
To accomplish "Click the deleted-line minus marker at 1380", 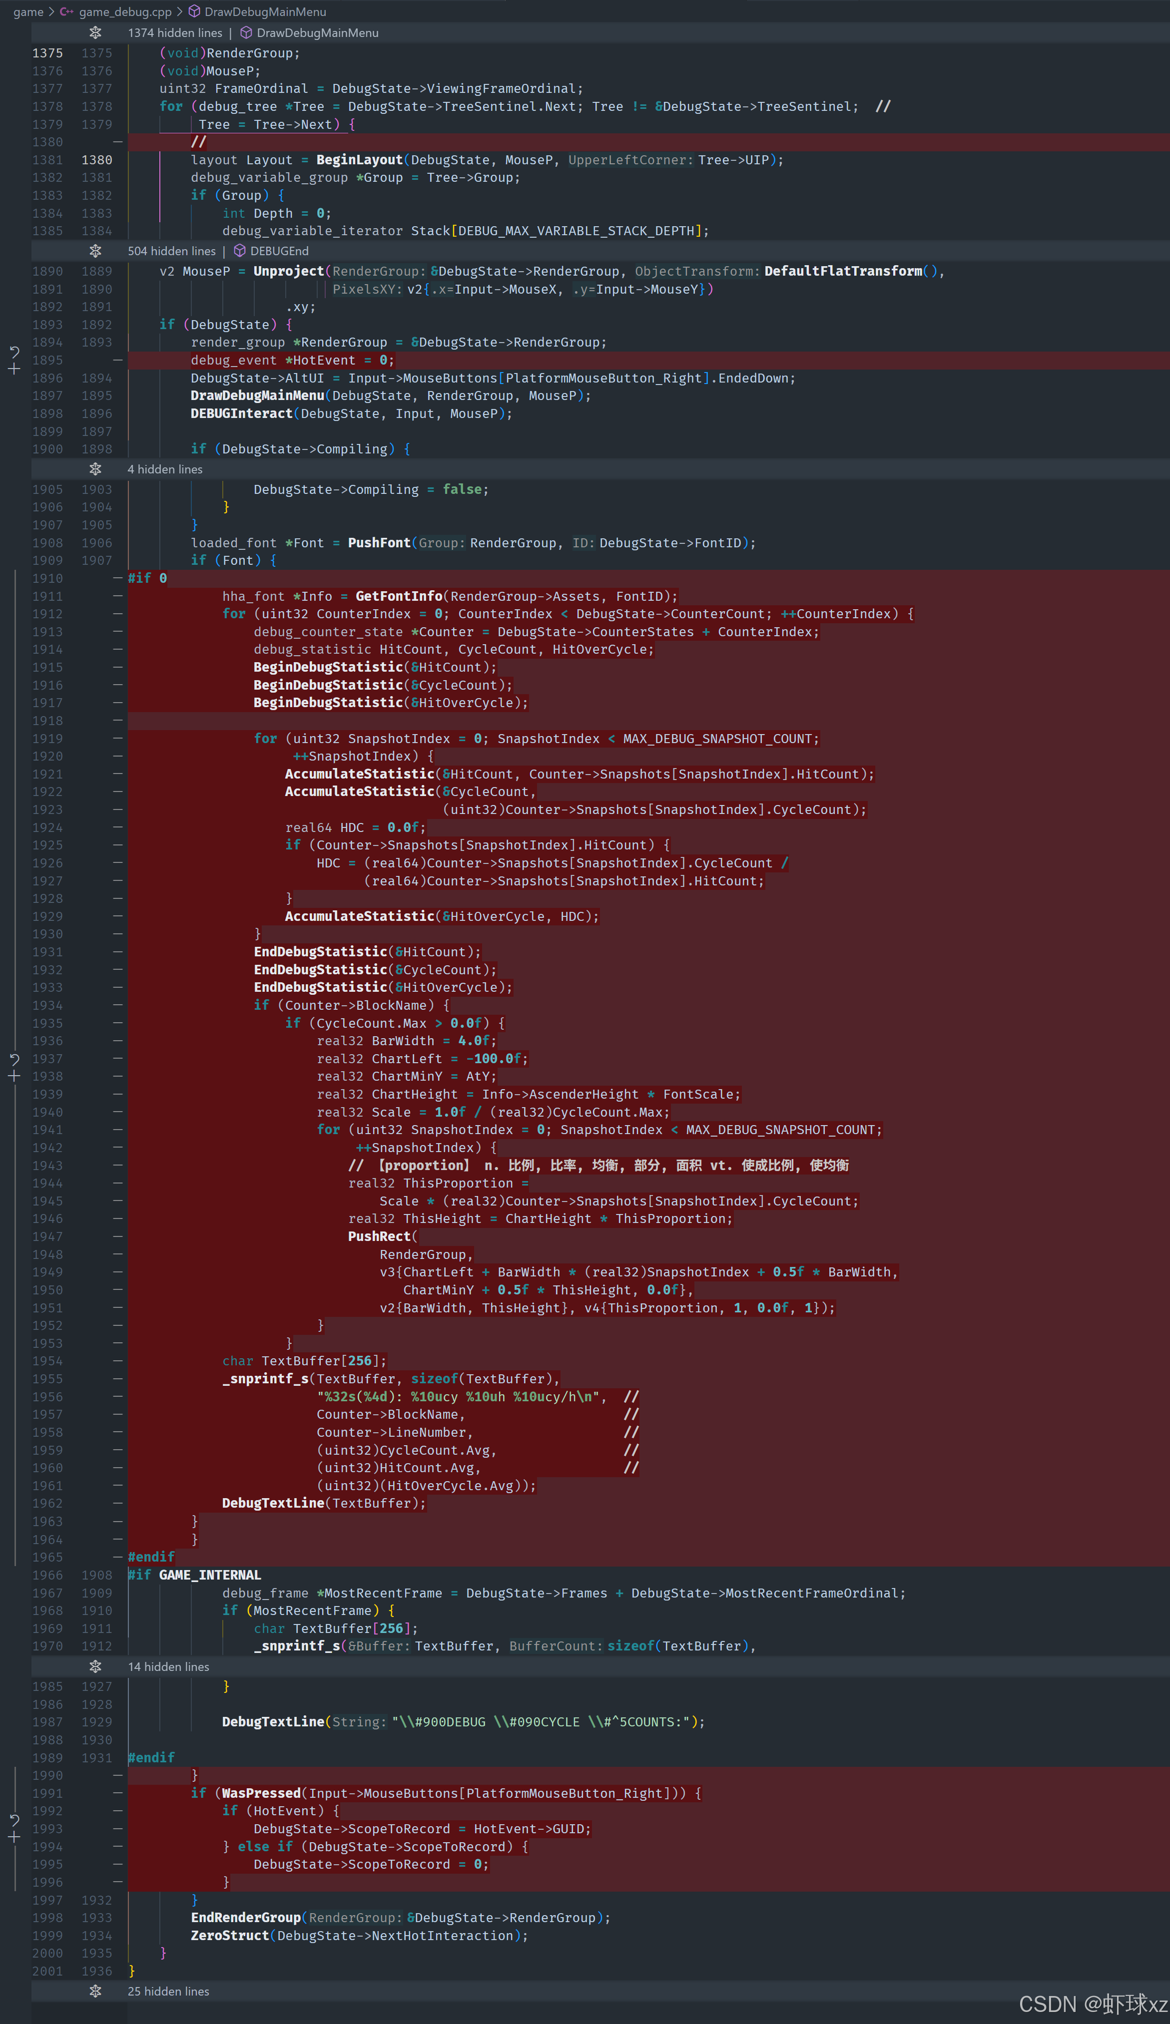I will (117, 142).
